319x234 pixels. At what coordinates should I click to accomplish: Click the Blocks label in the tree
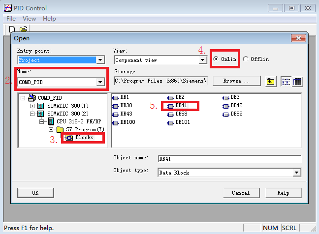click(x=85, y=138)
